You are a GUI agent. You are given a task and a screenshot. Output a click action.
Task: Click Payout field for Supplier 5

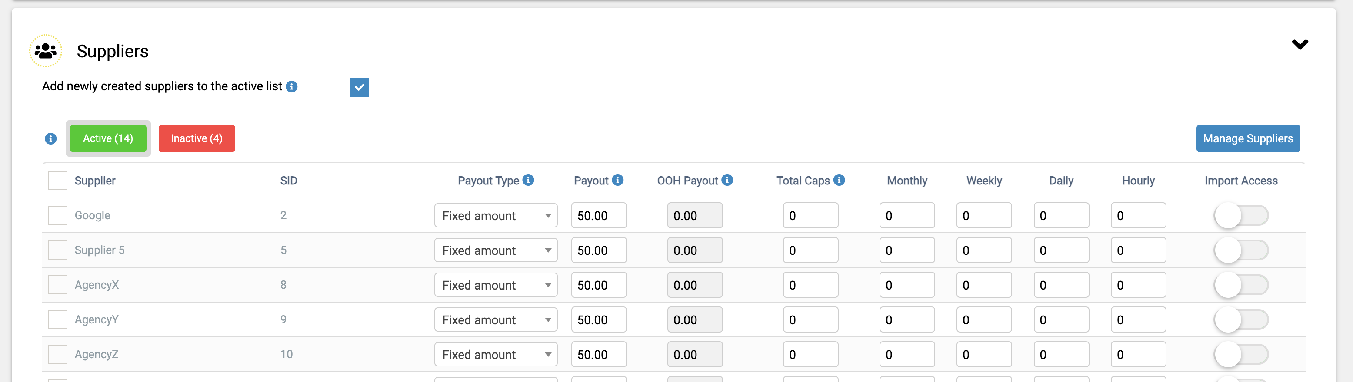[599, 250]
